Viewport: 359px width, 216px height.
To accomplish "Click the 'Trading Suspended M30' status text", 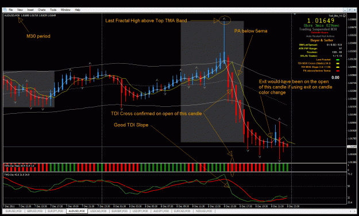I will [318, 29].
